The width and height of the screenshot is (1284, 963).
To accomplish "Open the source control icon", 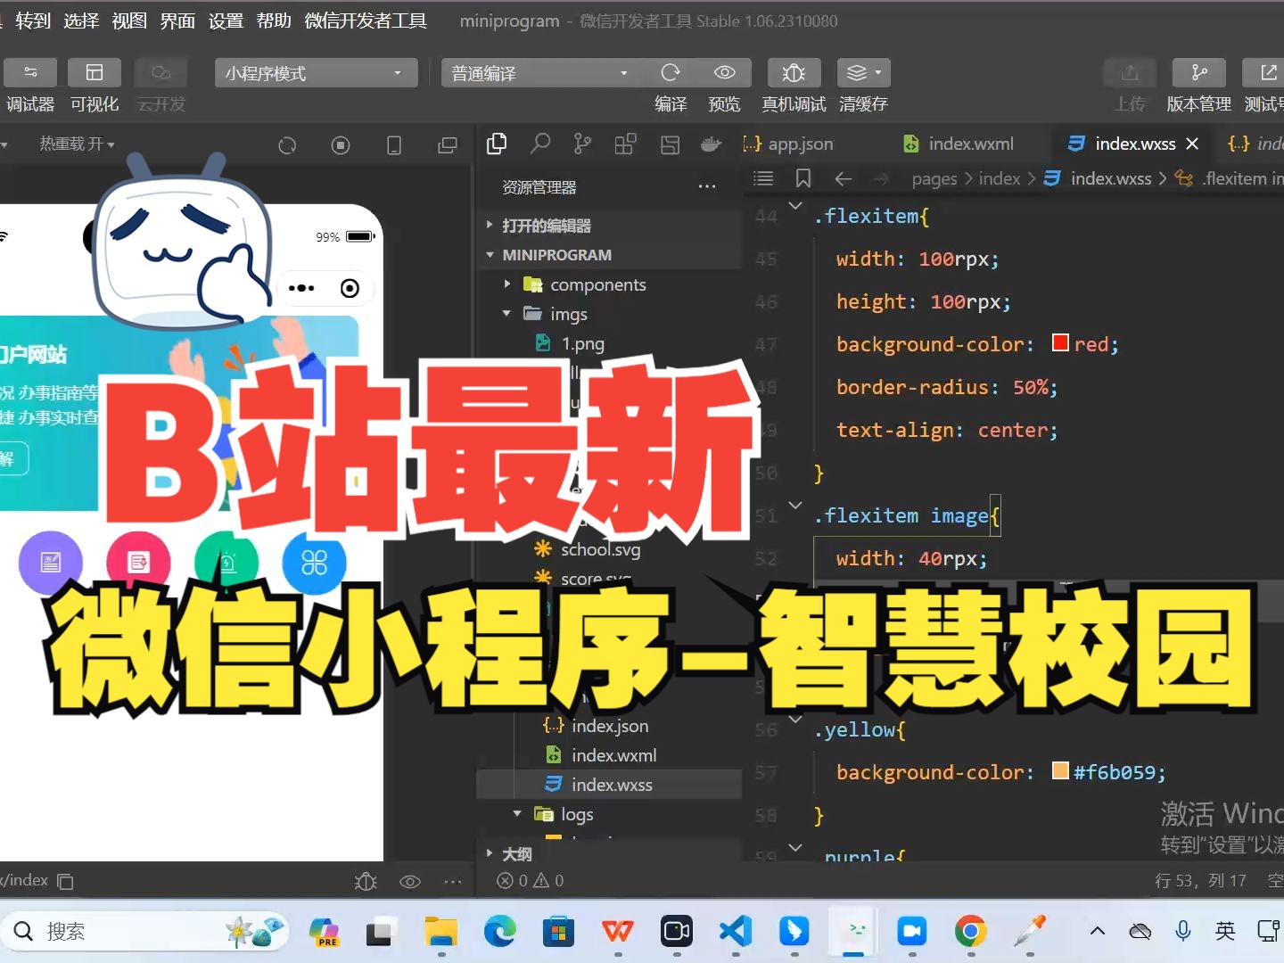I will [x=582, y=144].
